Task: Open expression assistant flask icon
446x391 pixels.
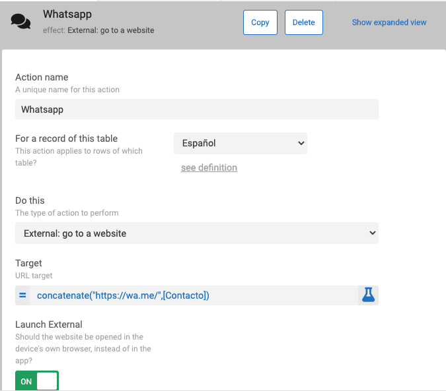Action: point(368,295)
